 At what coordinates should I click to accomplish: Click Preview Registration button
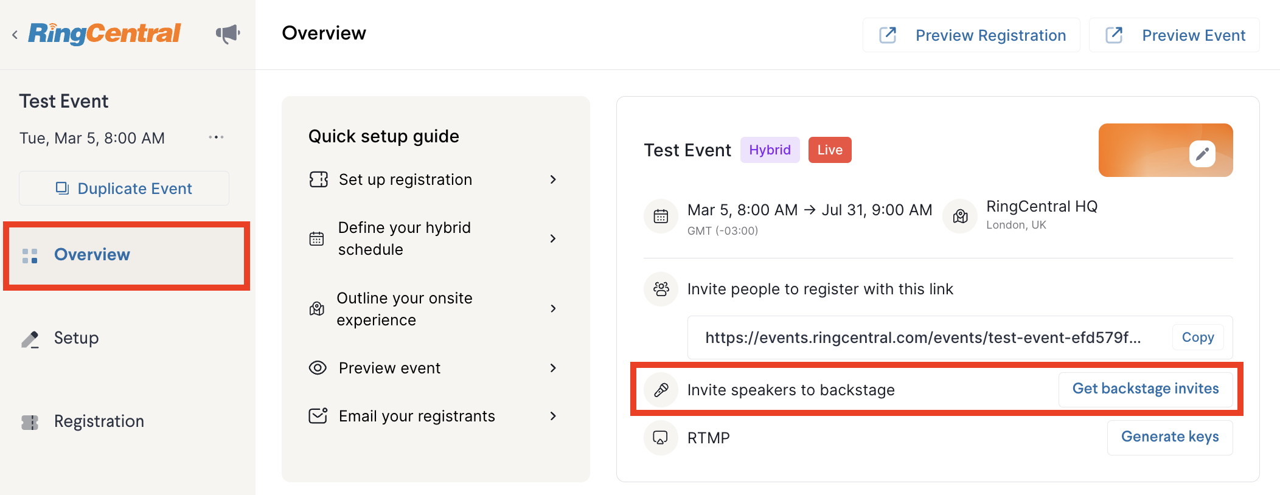pos(972,35)
